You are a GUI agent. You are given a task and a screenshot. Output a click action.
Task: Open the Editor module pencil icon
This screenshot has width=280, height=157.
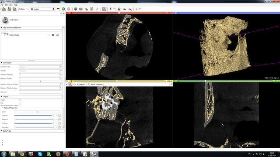point(91,9)
